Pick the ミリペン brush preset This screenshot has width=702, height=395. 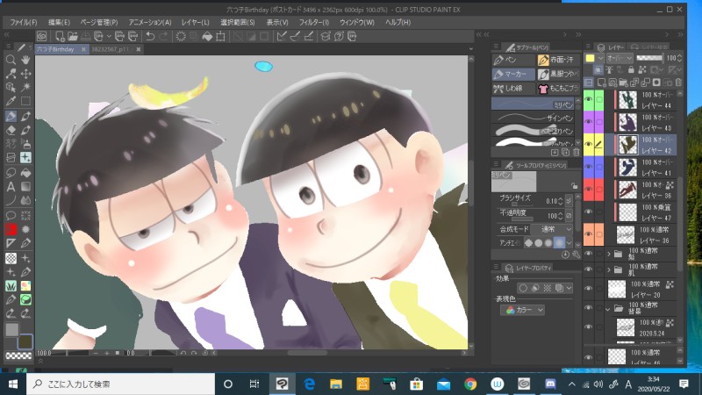point(533,104)
